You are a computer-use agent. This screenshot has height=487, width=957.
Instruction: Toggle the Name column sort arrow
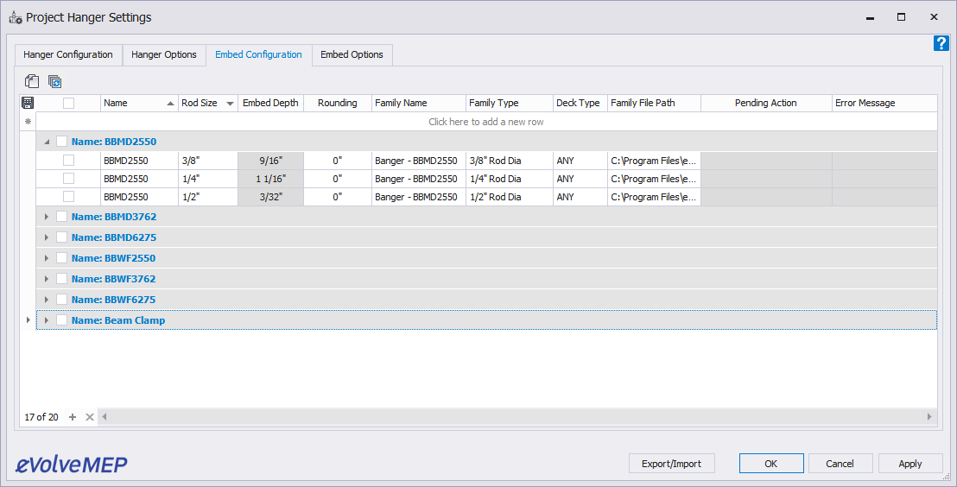170,104
